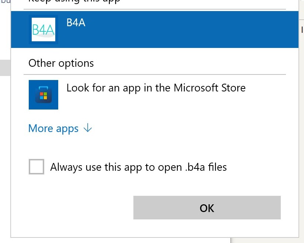Click the teal B4A lettering in the logo
The width and height of the screenshot is (304, 243).
[x=43, y=30]
